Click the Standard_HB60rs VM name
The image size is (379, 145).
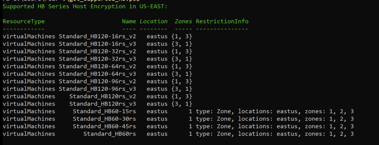point(110,134)
